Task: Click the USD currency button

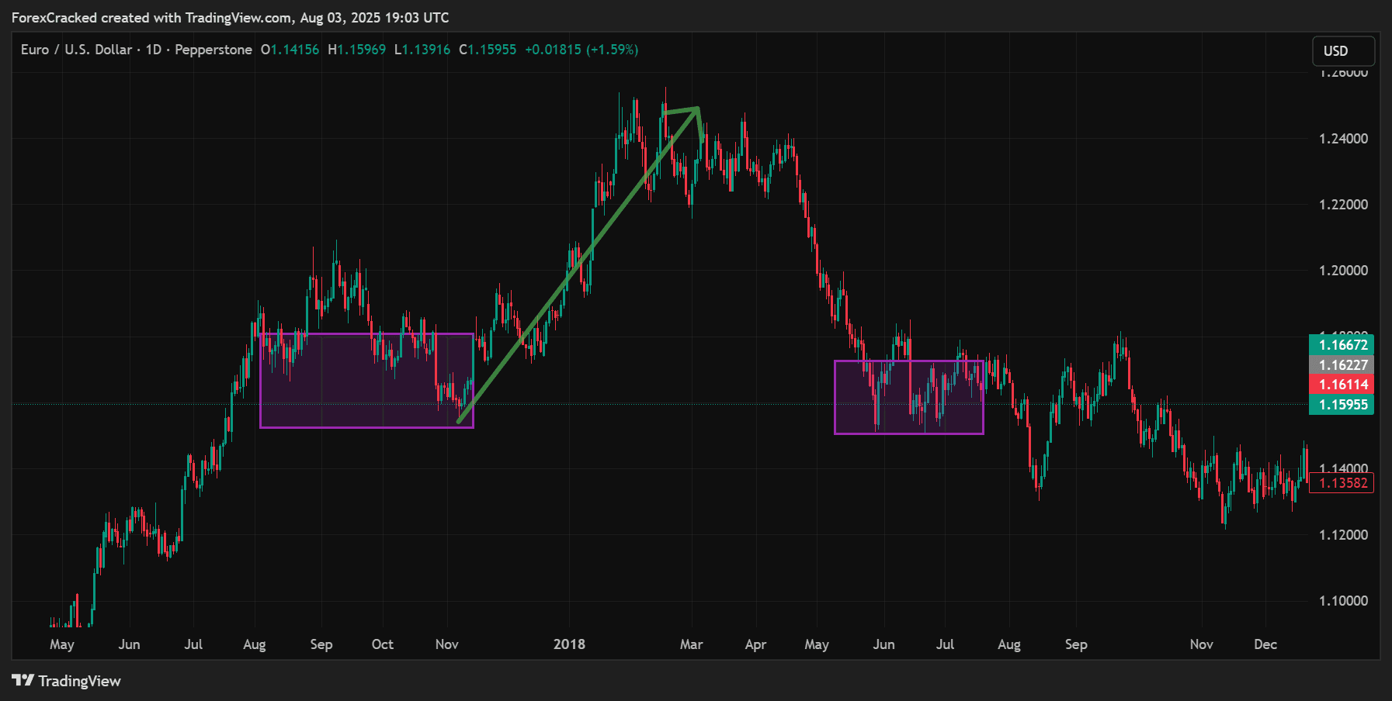Action: click(x=1343, y=50)
